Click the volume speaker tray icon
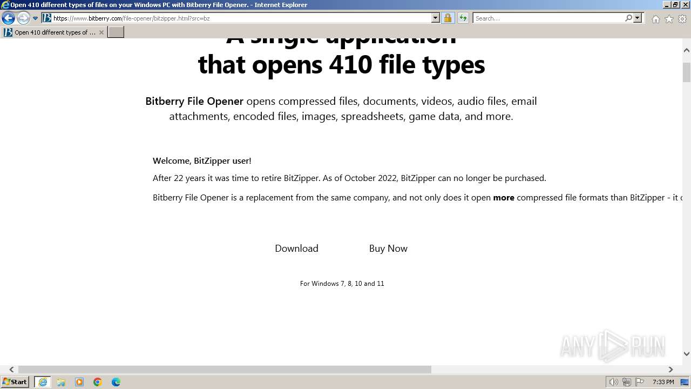The height and width of the screenshot is (389, 691). (x=613, y=382)
